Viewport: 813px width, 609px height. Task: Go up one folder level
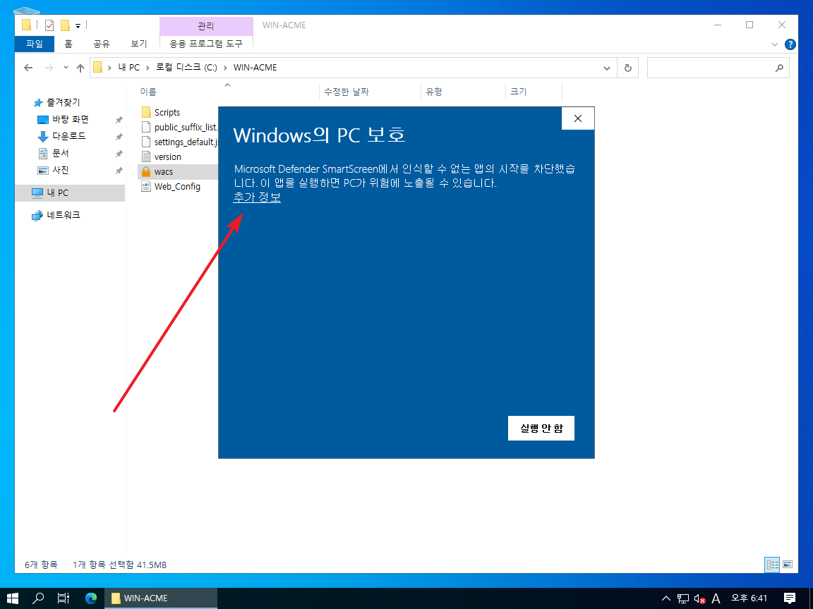pos(80,68)
